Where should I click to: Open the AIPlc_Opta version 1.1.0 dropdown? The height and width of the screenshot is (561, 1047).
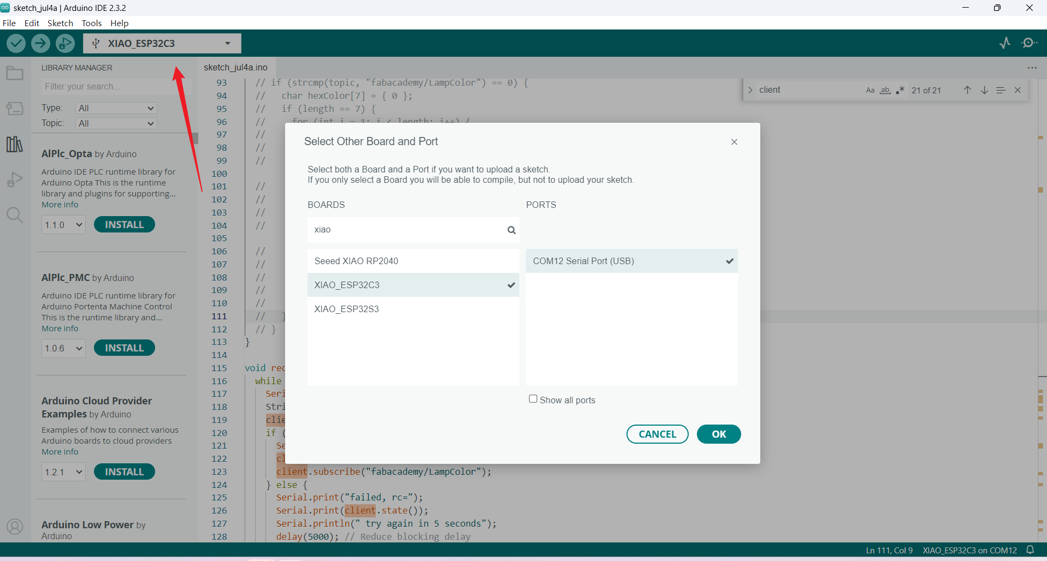[63, 225]
